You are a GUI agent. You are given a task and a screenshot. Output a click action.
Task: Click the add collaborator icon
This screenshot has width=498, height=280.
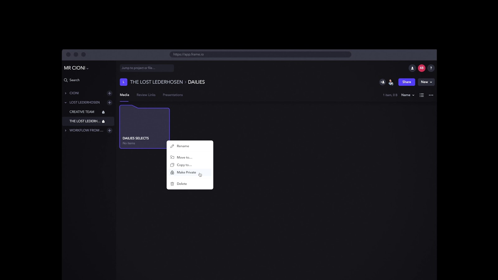click(383, 82)
